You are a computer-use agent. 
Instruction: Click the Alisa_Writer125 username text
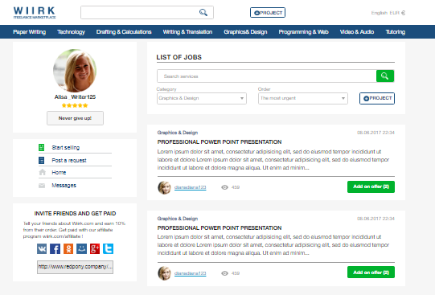[75, 96]
